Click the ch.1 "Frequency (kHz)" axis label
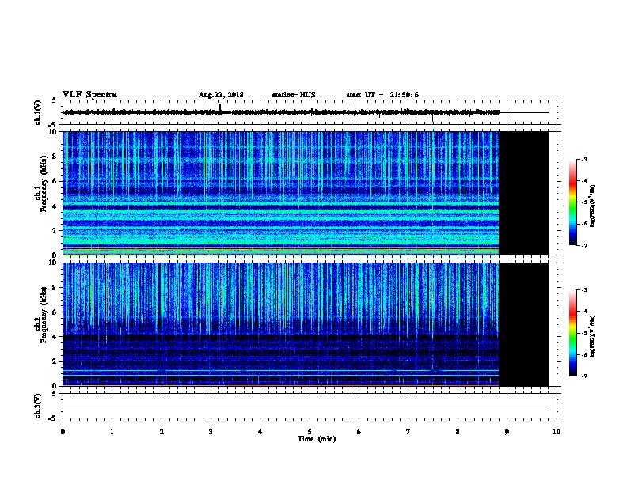This screenshot has height=484, width=627. click(44, 183)
